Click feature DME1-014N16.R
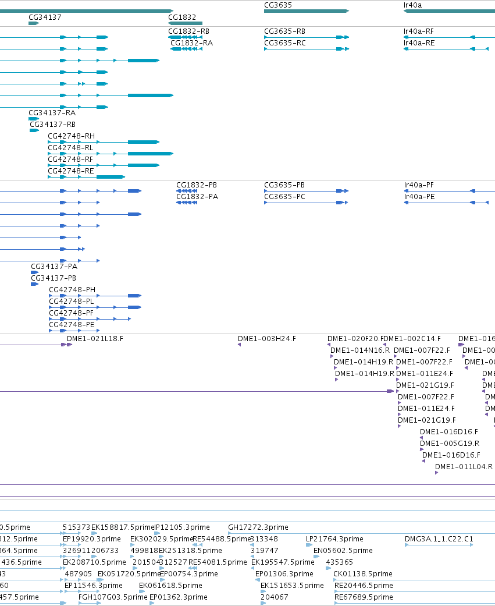Screen dimensions: 495x606 (360, 350)
